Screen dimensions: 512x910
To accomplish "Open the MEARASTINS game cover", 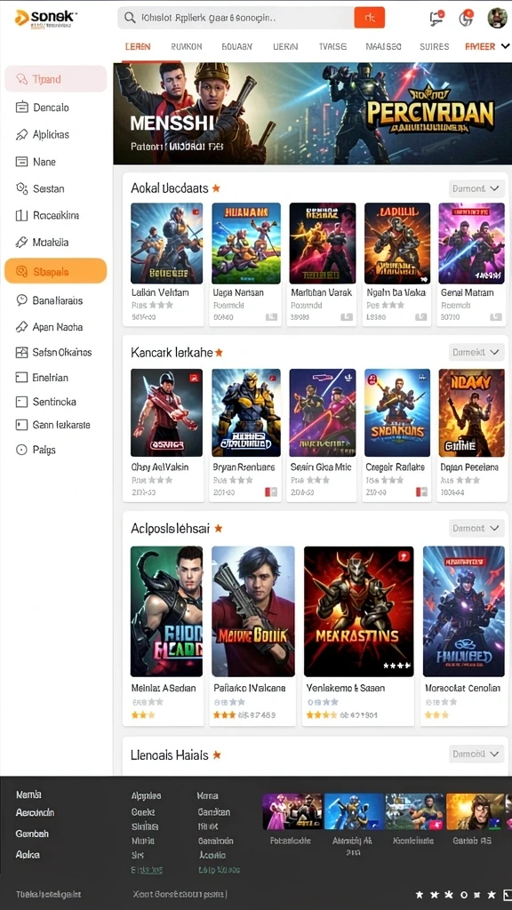I will tap(359, 611).
